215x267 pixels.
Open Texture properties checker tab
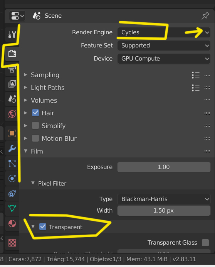pos(12,243)
